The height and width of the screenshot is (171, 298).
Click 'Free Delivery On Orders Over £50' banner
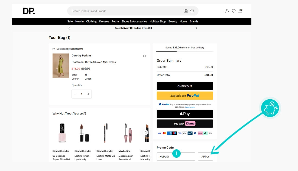pyautogui.click(x=133, y=28)
